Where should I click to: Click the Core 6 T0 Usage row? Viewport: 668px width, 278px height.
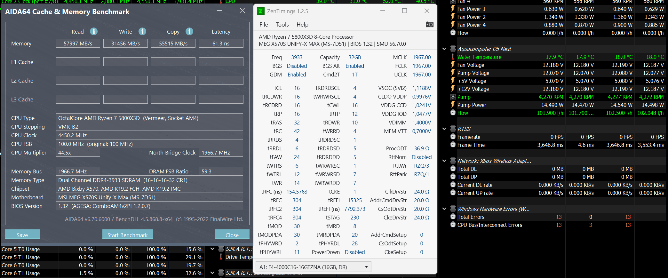pos(102,265)
